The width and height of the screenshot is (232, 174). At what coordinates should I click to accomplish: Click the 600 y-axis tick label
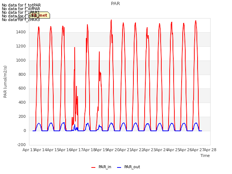point(22,88)
